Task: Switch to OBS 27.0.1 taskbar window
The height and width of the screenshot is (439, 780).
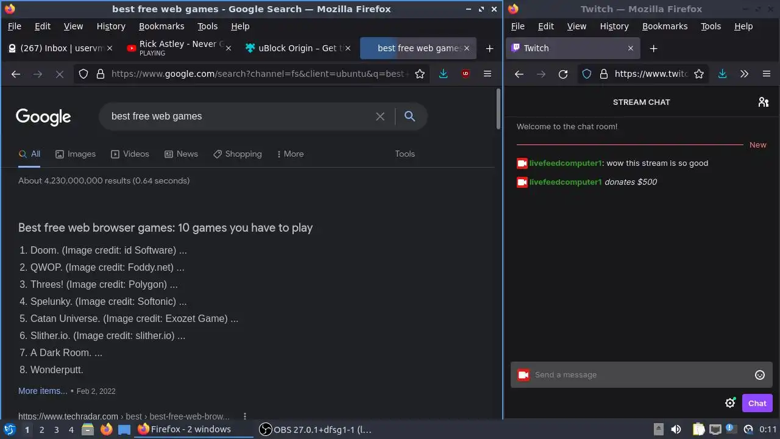Action: pos(316,429)
